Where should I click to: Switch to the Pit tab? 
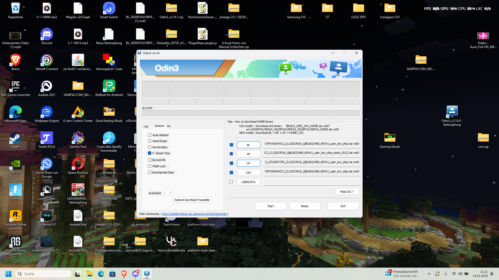point(169,126)
